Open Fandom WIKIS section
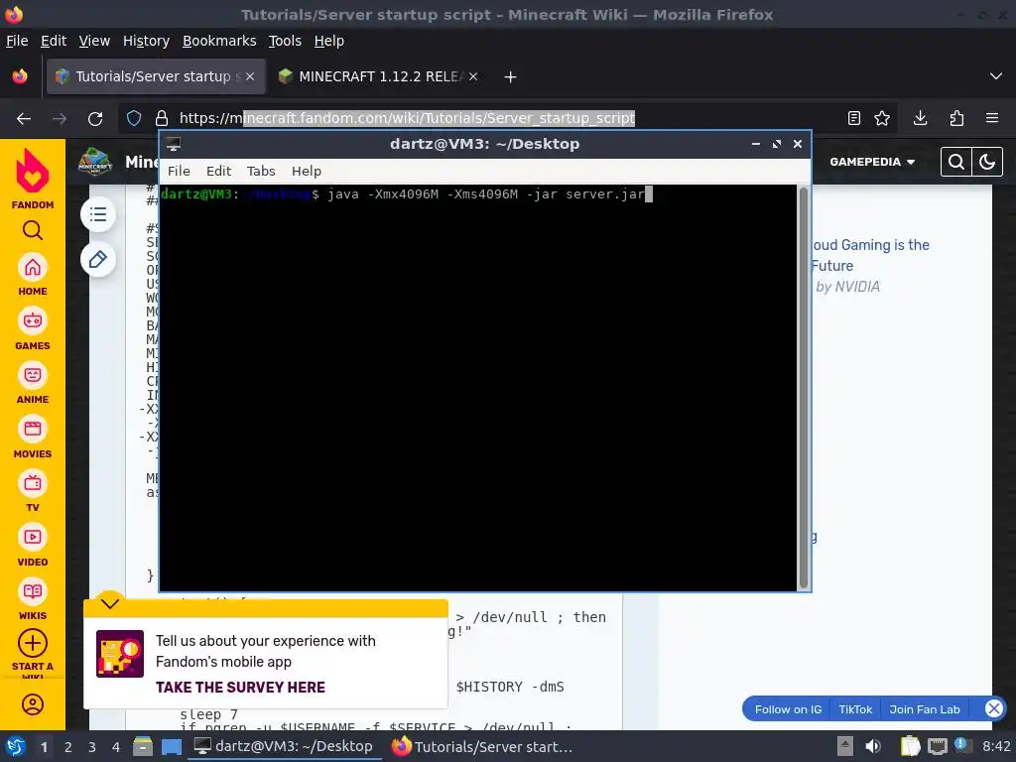This screenshot has height=762, width=1016. (33, 600)
